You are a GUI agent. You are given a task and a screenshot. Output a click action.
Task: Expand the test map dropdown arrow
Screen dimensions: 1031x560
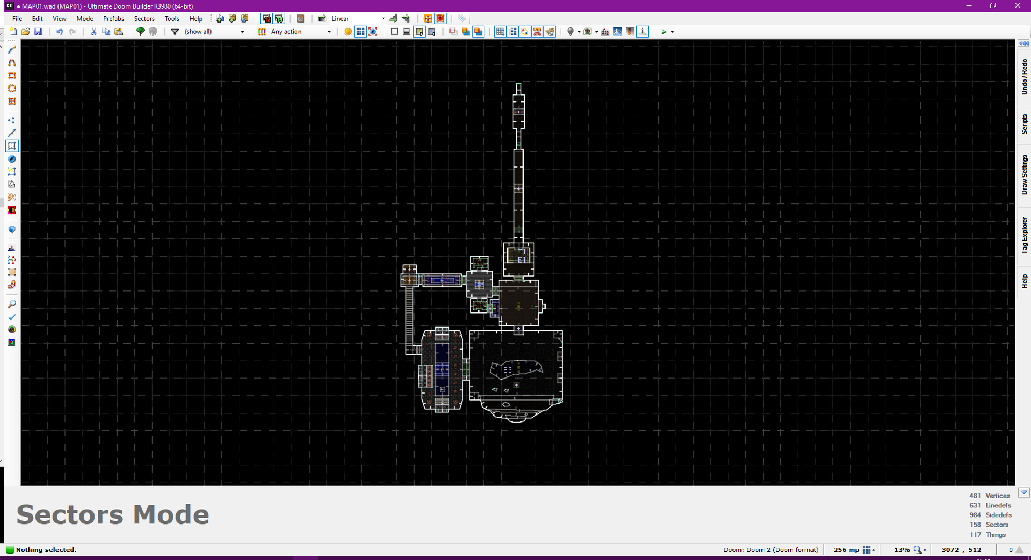(x=672, y=32)
